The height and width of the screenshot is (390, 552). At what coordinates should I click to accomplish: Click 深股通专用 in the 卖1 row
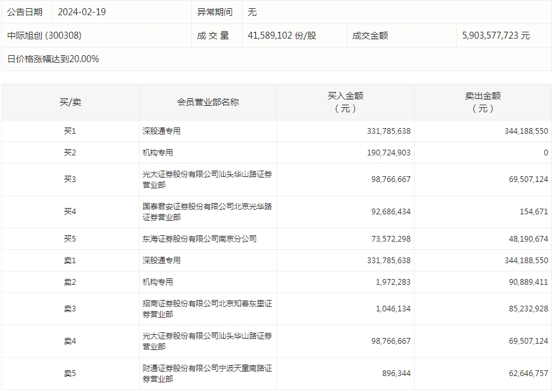coord(162,261)
